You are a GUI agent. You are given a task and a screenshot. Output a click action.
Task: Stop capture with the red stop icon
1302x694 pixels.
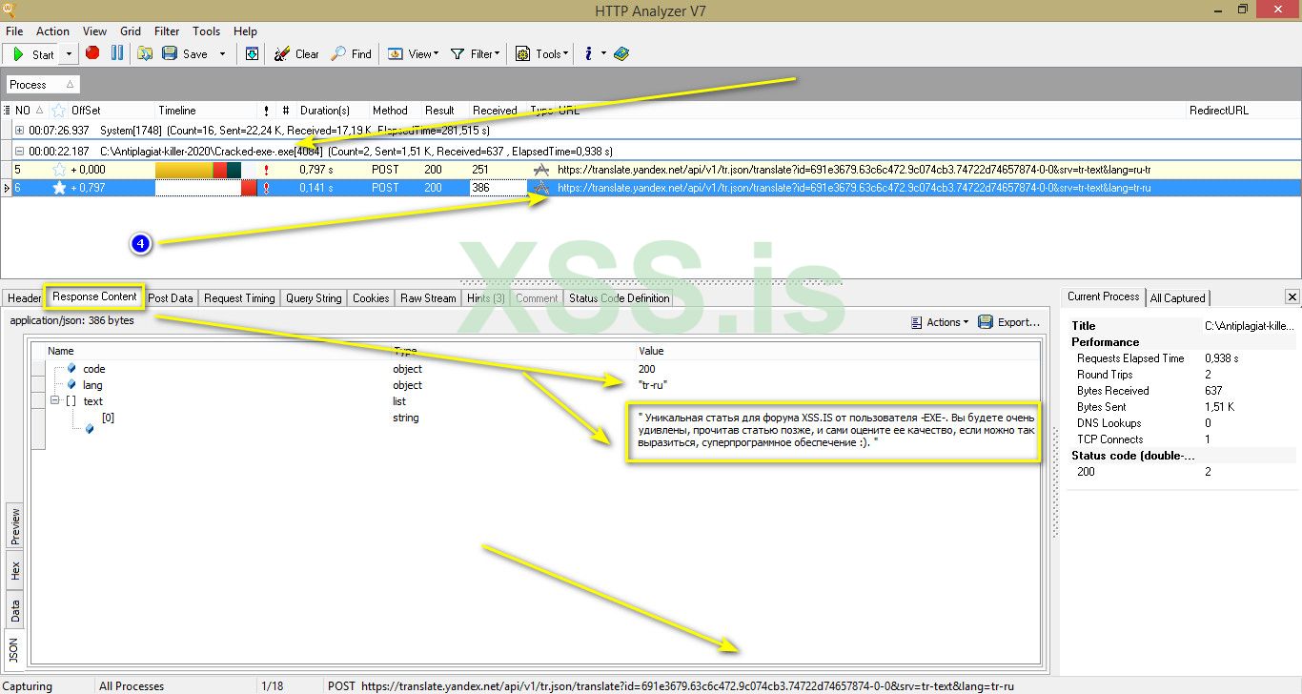(x=92, y=53)
